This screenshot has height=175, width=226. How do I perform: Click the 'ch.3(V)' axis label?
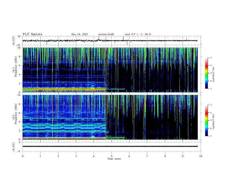click(x=14, y=147)
